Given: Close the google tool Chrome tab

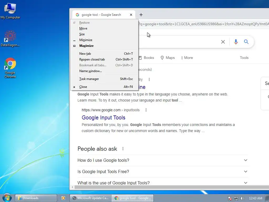Looking at the screenshot, I should pos(131,15).
